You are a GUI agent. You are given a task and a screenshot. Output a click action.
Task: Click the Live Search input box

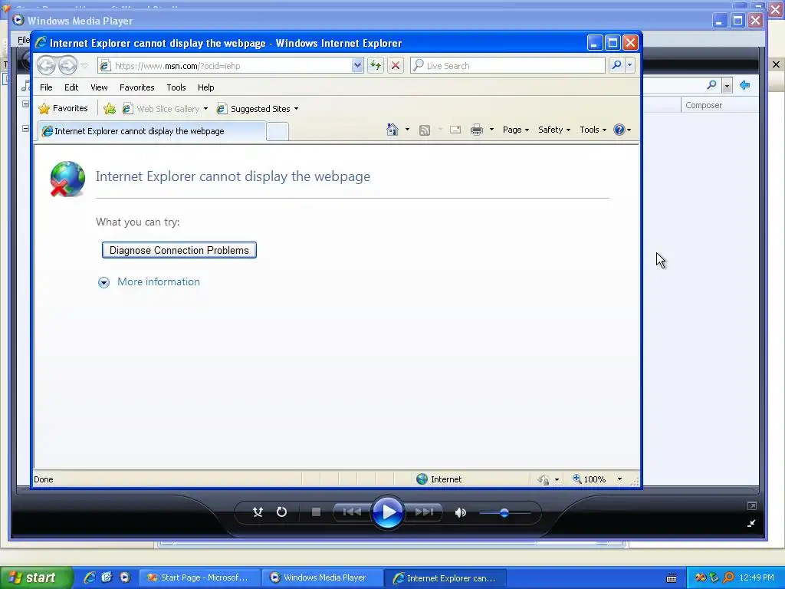click(x=507, y=66)
